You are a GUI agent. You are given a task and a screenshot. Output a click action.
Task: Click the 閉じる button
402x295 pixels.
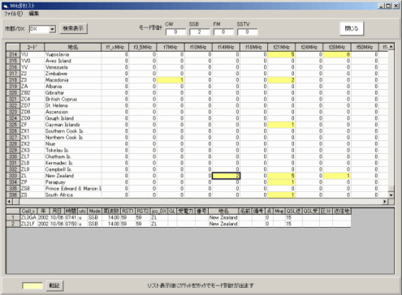pyautogui.click(x=352, y=28)
